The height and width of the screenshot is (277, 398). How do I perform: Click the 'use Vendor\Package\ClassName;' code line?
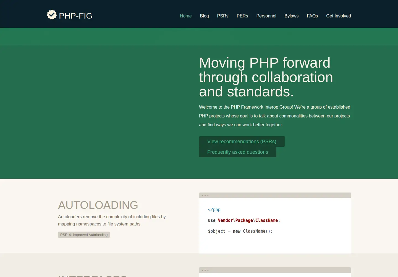(244, 220)
